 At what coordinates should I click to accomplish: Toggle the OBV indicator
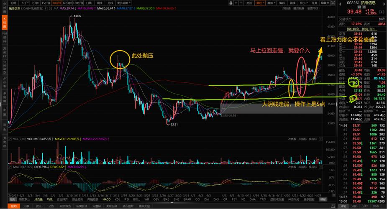coord(156,199)
